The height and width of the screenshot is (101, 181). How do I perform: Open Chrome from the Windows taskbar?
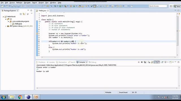[x=20, y=97]
